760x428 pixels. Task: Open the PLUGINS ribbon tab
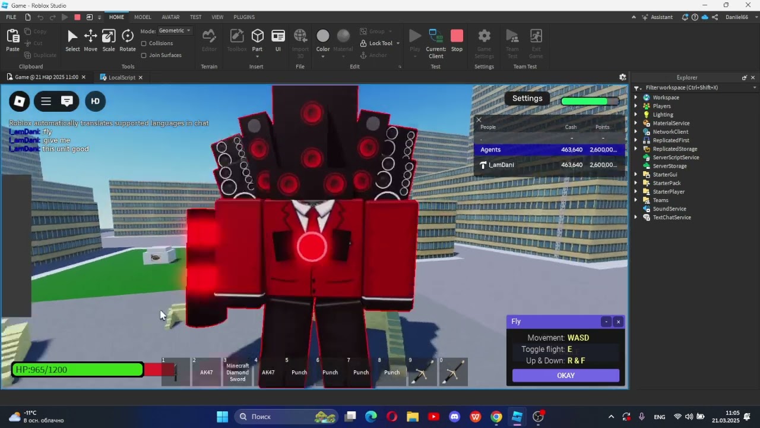pos(244,17)
